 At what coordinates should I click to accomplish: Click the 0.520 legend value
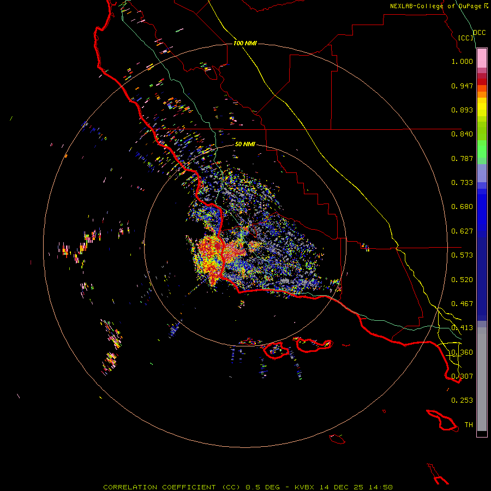pyautogui.click(x=462, y=280)
